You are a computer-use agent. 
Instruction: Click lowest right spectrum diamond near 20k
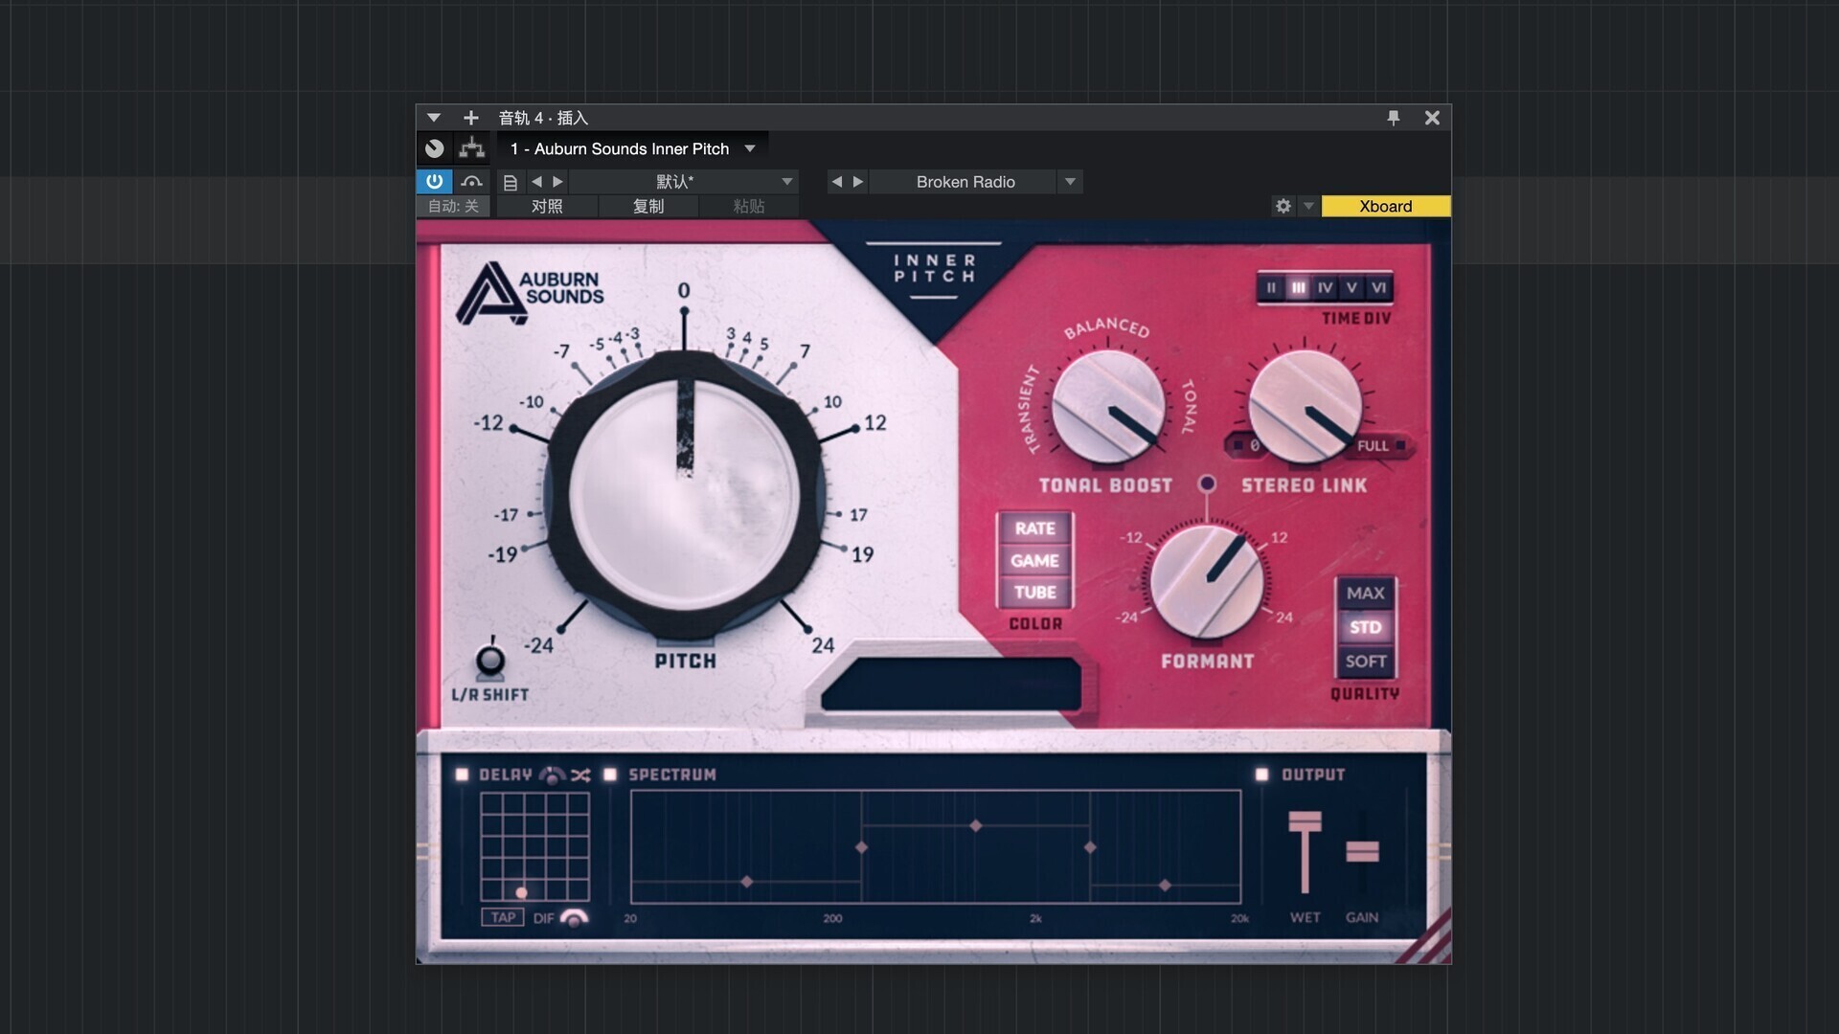(1165, 885)
